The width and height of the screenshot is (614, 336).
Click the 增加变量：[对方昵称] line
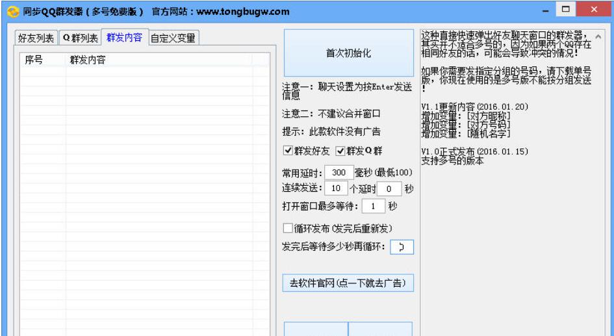[x=466, y=116]
